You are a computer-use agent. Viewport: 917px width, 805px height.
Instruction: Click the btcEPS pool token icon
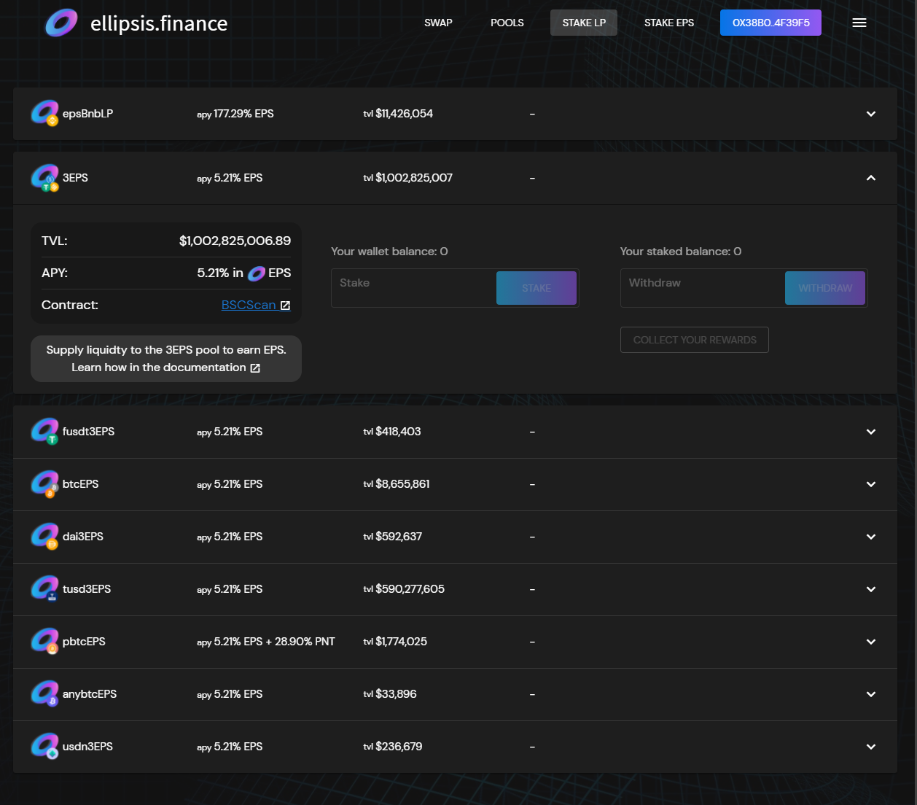44,484
